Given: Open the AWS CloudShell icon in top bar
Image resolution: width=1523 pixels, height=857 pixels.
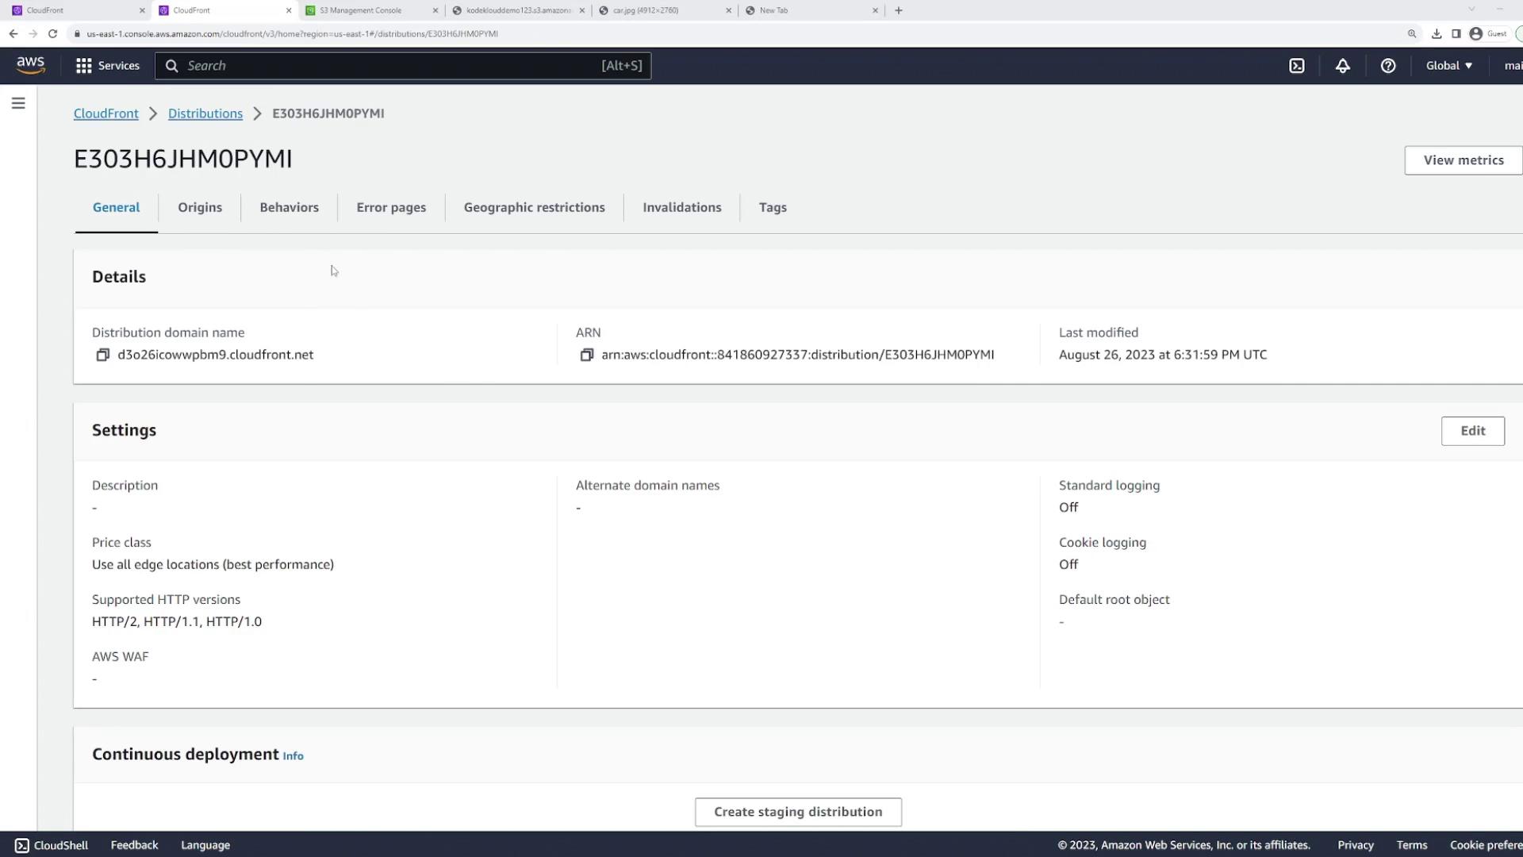Looking at the screenshot, I should (x=1297, y=66).
